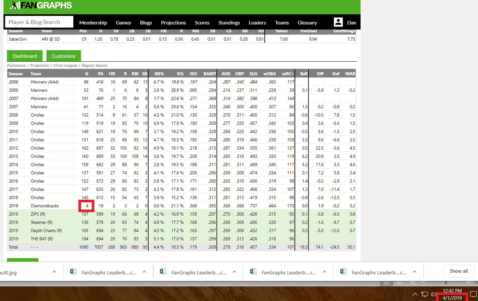Click the ISO column header
This screenshot has width=478, height=301.
[193, 74]
